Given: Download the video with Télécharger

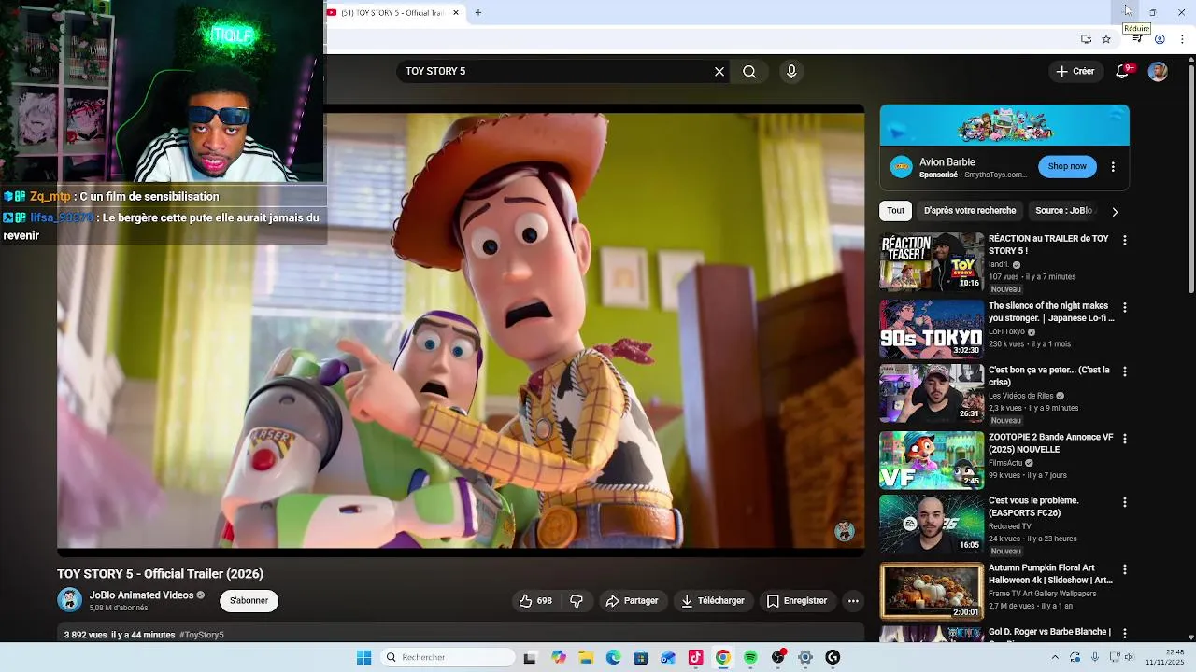Looking at the screenshot, I should click(x=713, y=601).
